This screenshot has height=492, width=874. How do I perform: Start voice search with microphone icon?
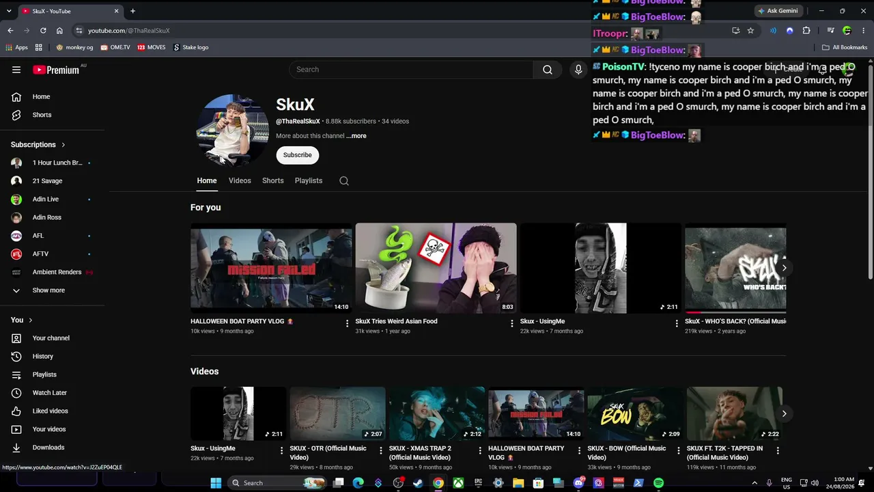[578, 70]
